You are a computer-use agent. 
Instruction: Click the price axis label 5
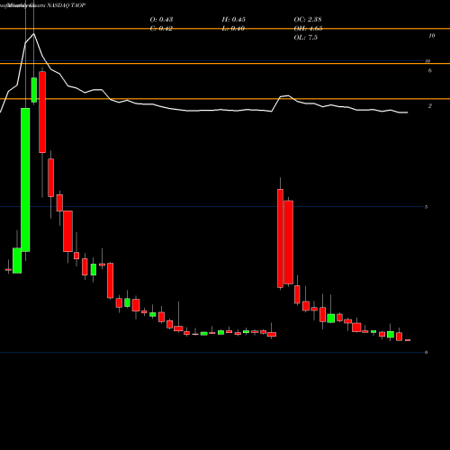(427, 207)
